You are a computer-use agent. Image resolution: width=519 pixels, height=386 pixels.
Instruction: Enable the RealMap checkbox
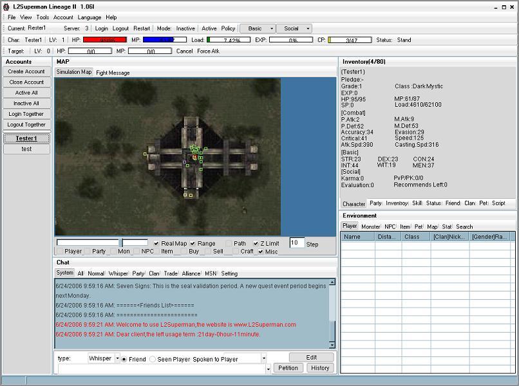click(x=156, y=243)
